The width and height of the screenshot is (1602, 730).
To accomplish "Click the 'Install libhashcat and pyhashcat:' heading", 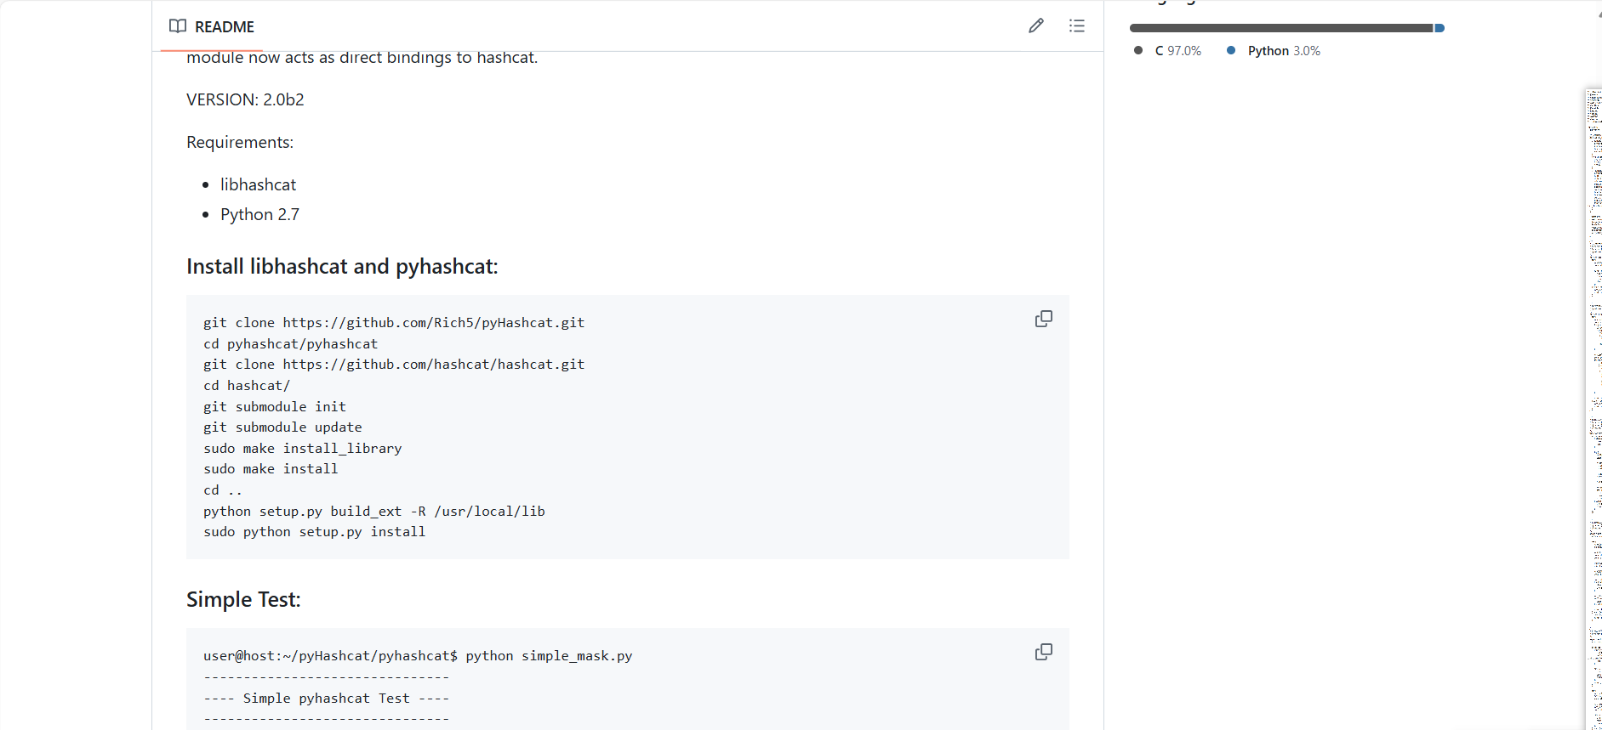I will click(342, 267).
